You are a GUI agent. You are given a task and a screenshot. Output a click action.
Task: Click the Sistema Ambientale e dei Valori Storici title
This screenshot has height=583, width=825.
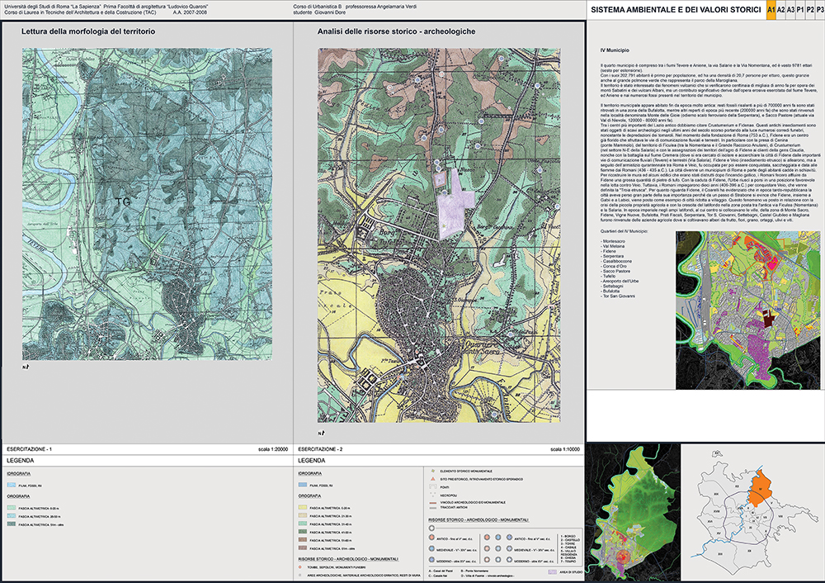(677, 9)
